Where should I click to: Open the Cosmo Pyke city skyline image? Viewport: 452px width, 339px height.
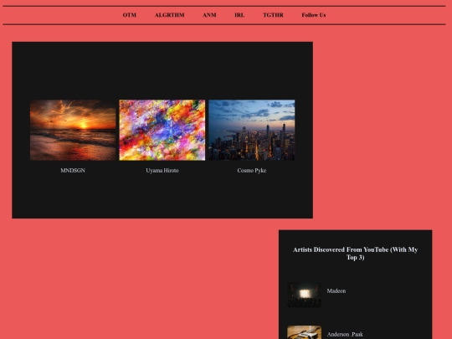252,130
